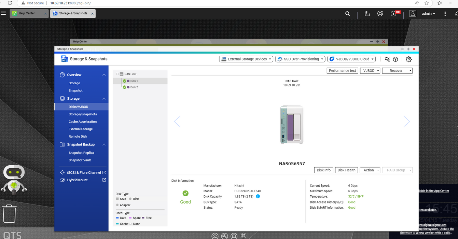
Task: Click the Performance test button
Action: (342, 71)
